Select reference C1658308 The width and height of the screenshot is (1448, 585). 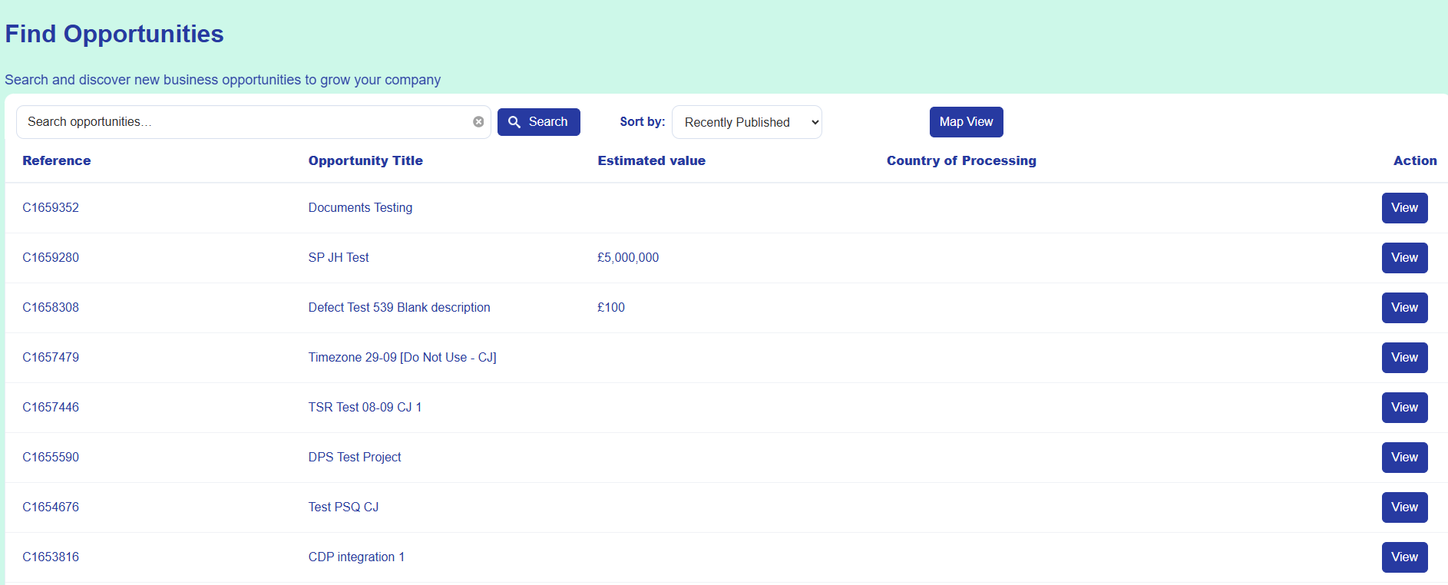(x=51, y=308)
